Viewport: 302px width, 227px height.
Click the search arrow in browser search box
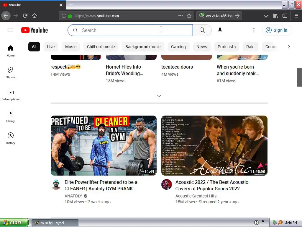(237, 16)
